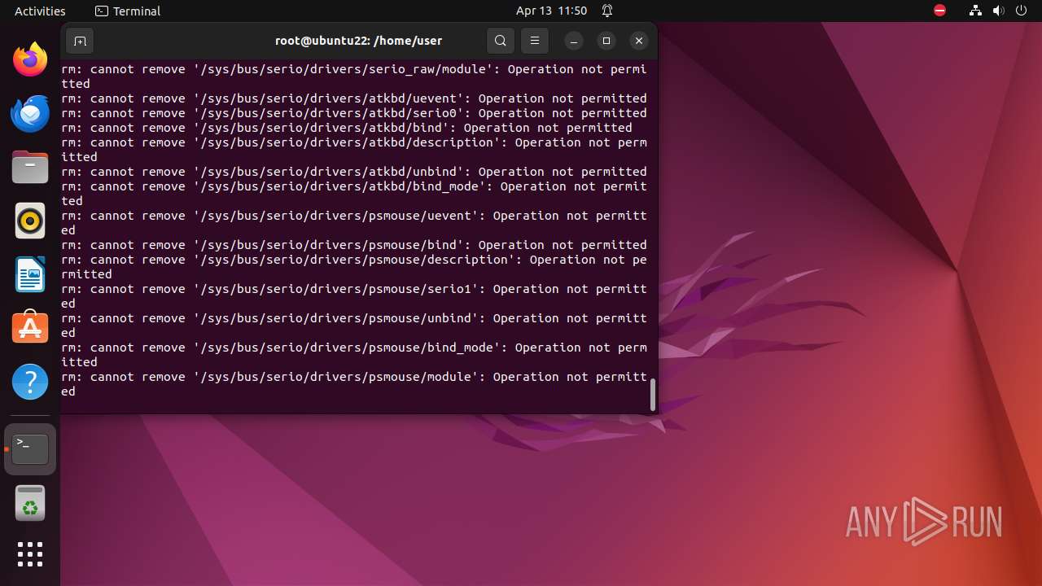Click the line mentioning psmouse/uevent
The image size is (1042, 586).
pyautogui.click(x=354, y=223)
